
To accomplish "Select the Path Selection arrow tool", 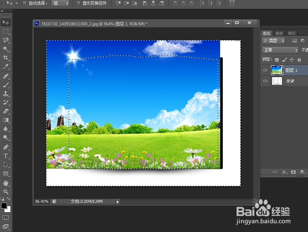I will [x=6, y=165].
